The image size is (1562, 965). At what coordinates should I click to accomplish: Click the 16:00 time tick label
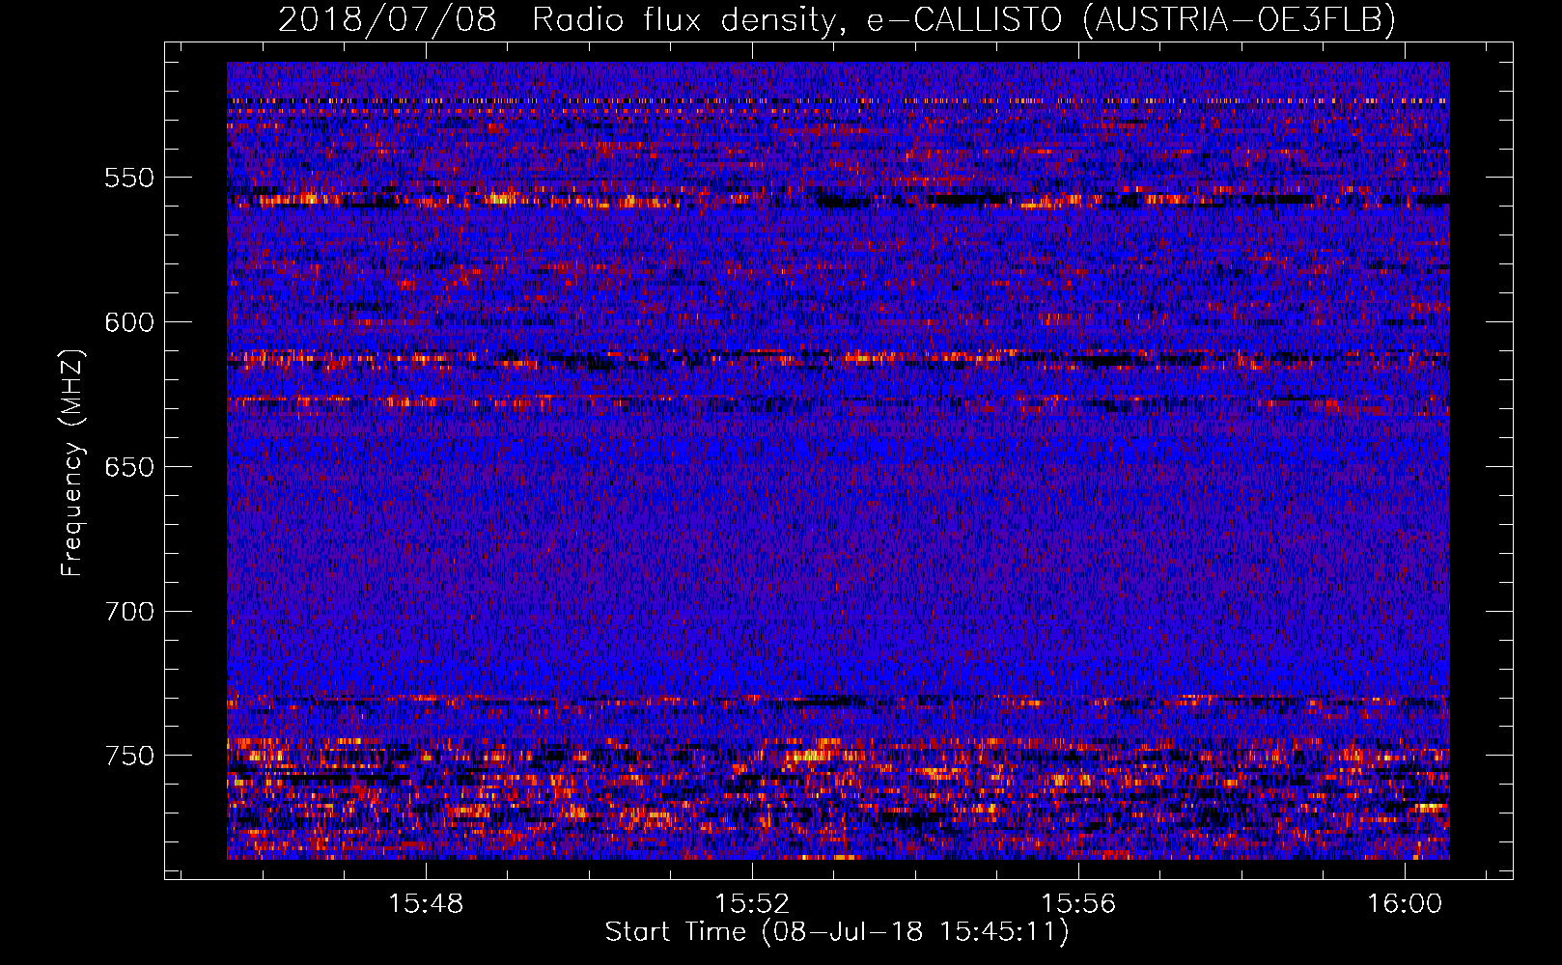pyautogui.click(x=1405, y=903)
